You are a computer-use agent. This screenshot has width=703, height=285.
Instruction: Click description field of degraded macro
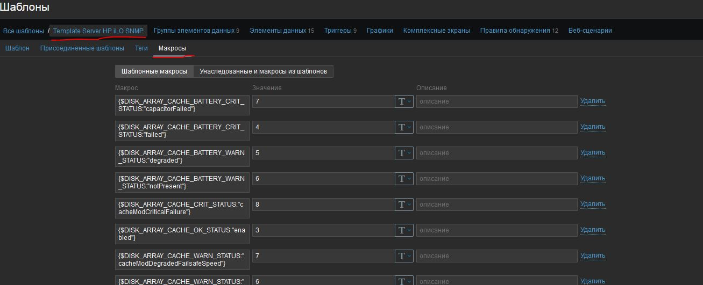pos(496,153)
